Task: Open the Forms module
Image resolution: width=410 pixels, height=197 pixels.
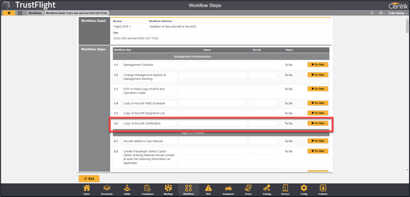Action: [248, 190]
